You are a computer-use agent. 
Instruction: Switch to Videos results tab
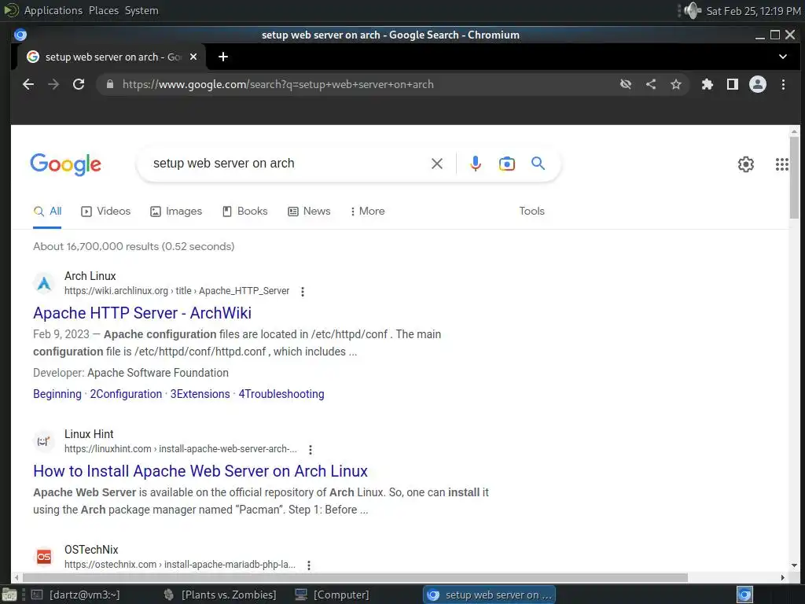106,211
